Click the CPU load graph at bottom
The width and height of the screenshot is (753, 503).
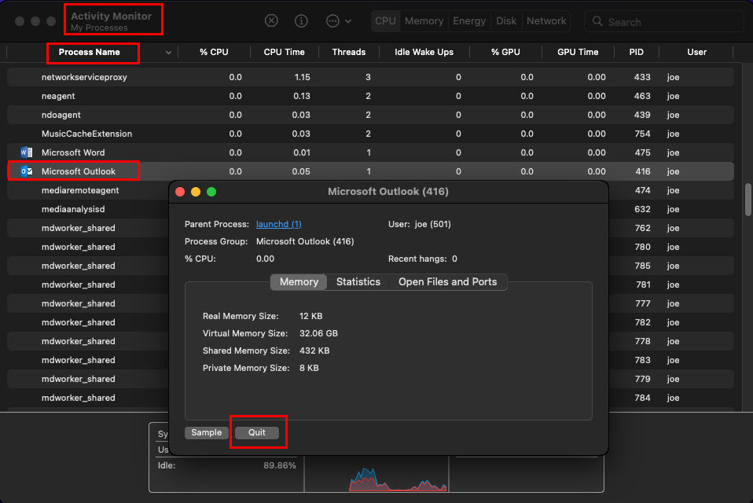coord(398,479)
